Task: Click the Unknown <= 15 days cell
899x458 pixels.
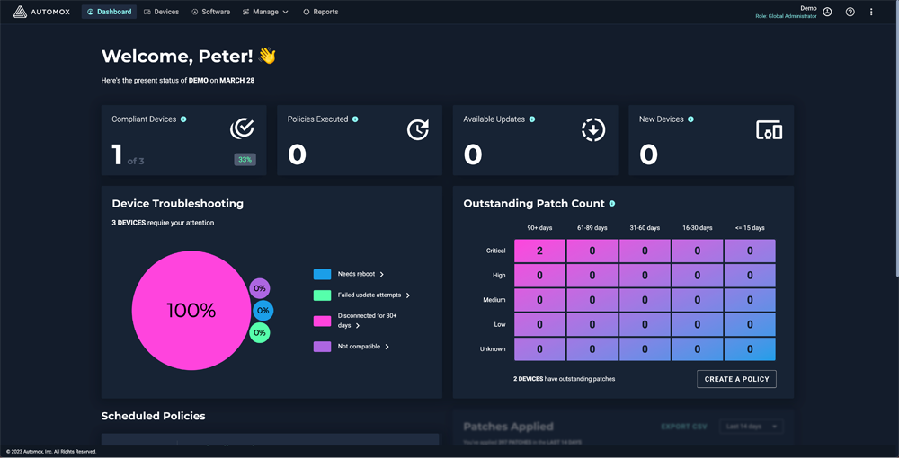Action: [750, 349]
